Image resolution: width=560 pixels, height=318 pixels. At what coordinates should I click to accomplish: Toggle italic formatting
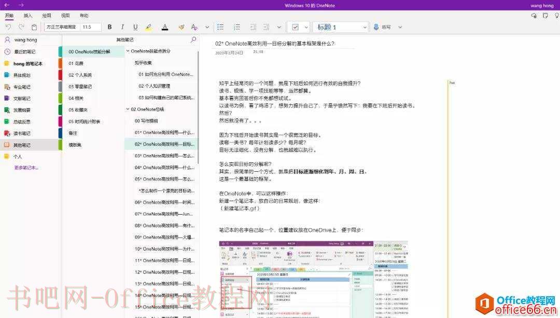[x=122, y=27]
